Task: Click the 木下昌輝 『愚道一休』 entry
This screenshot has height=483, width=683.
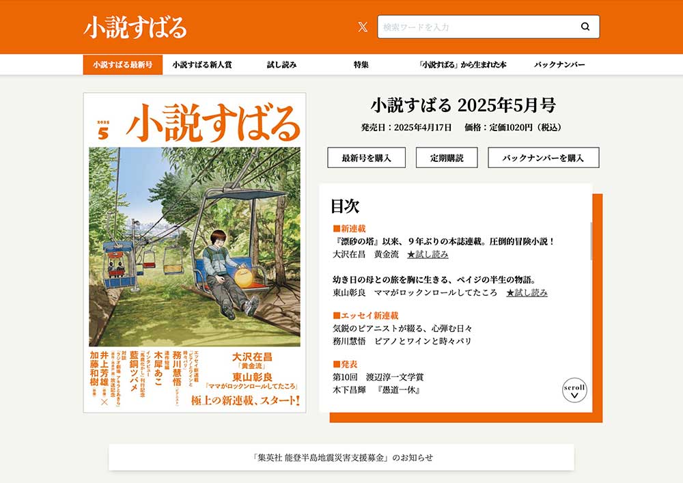Action: coord(377,390)
